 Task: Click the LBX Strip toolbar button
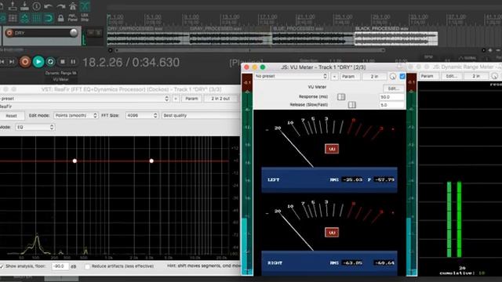point(85,17)
